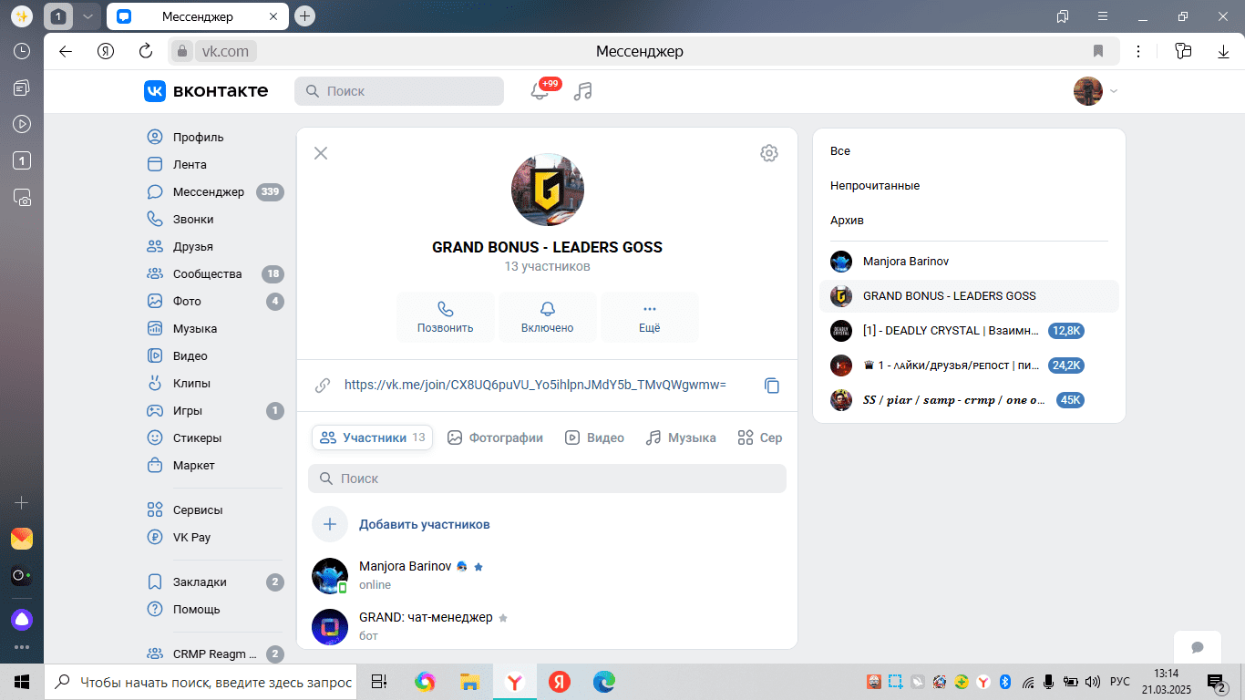Toggle chat notifications Включено button
1245x700 pixels.
(548, 317)
